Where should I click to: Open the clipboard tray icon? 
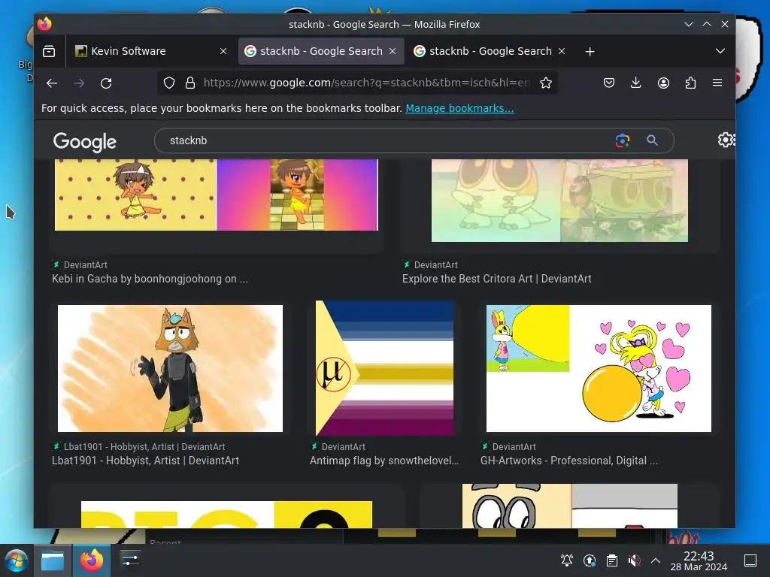click(x=612, y=560)
